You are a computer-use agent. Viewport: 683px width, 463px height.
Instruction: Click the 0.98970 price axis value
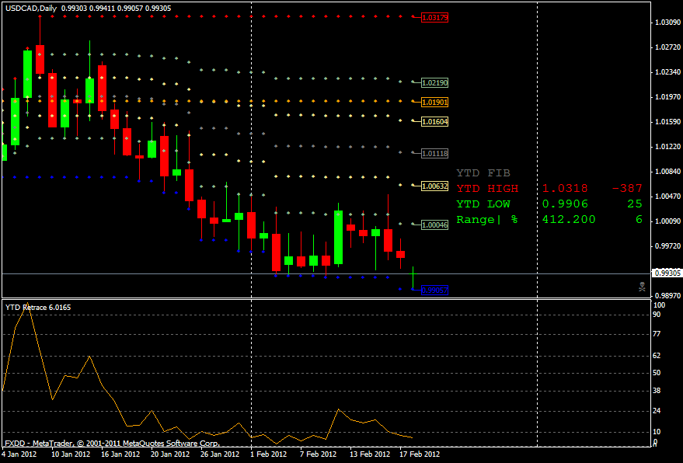pos(667,296)
